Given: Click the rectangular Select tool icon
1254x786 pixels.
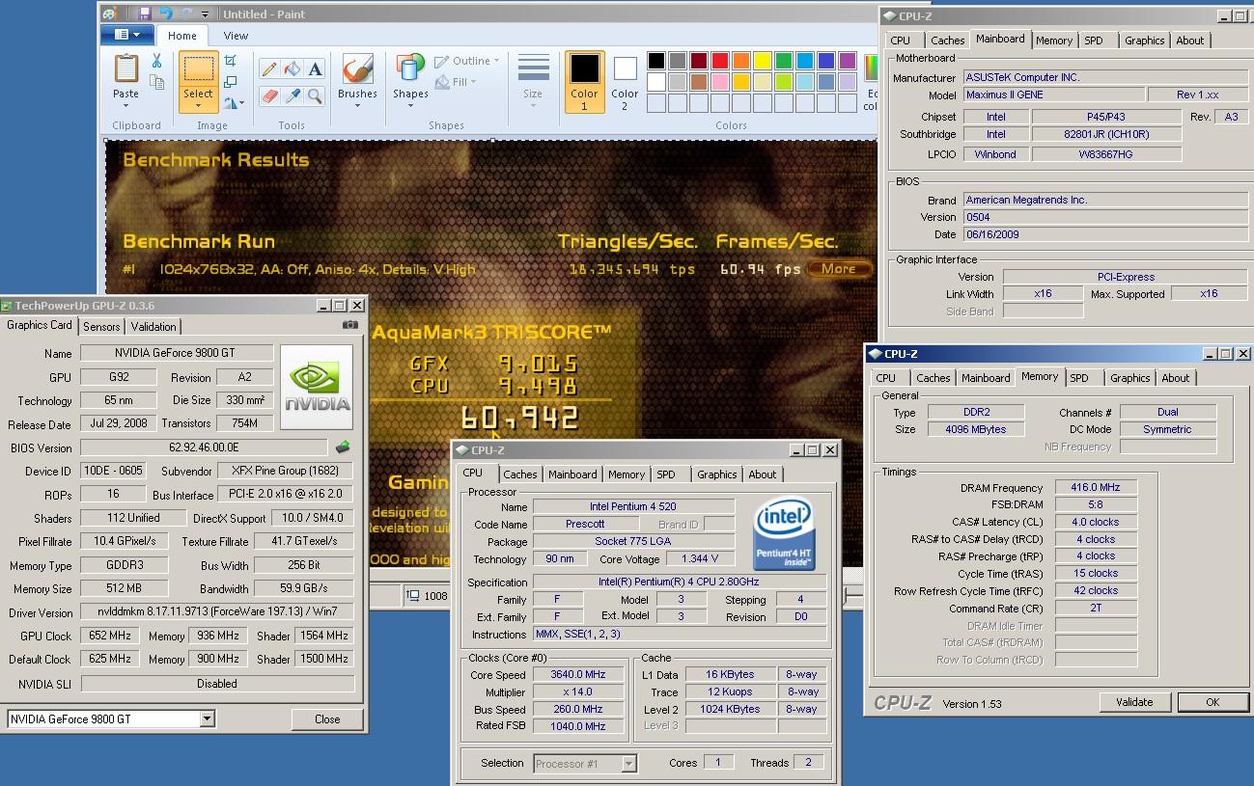Looking at the screenshot, I should click(198, 69).
